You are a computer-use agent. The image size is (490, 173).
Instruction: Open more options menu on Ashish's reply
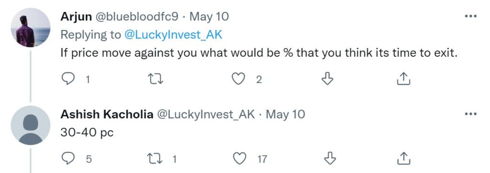tap(471, 114)
